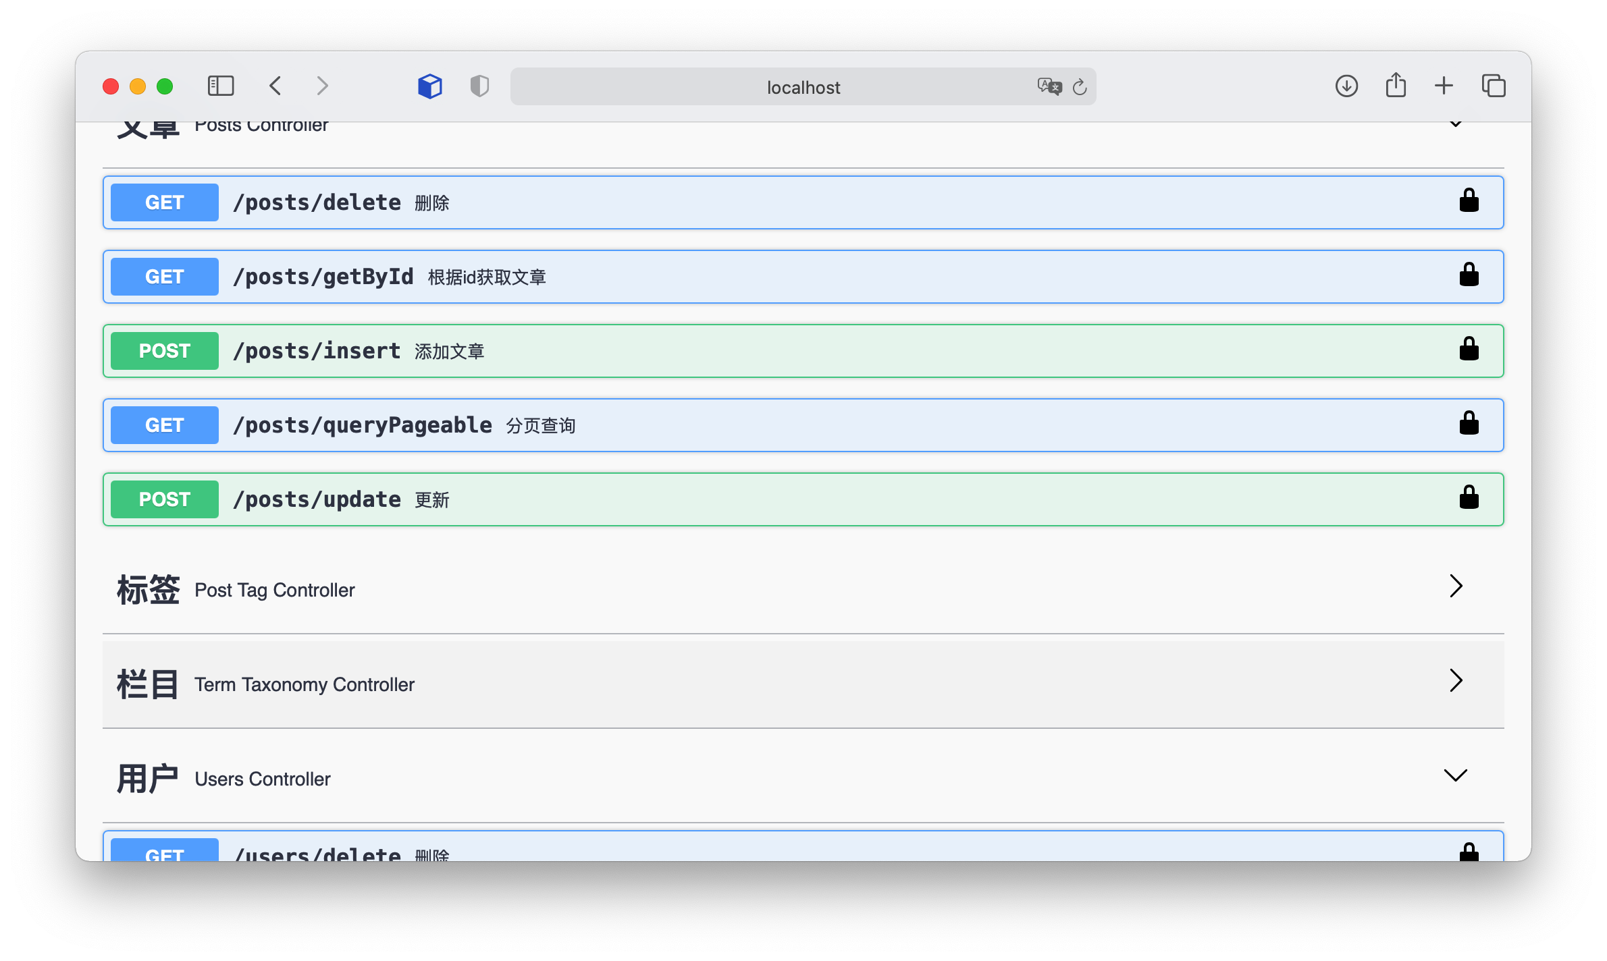Click the privacy shield icon
The image size is (1607, 961).
[479, 86]
